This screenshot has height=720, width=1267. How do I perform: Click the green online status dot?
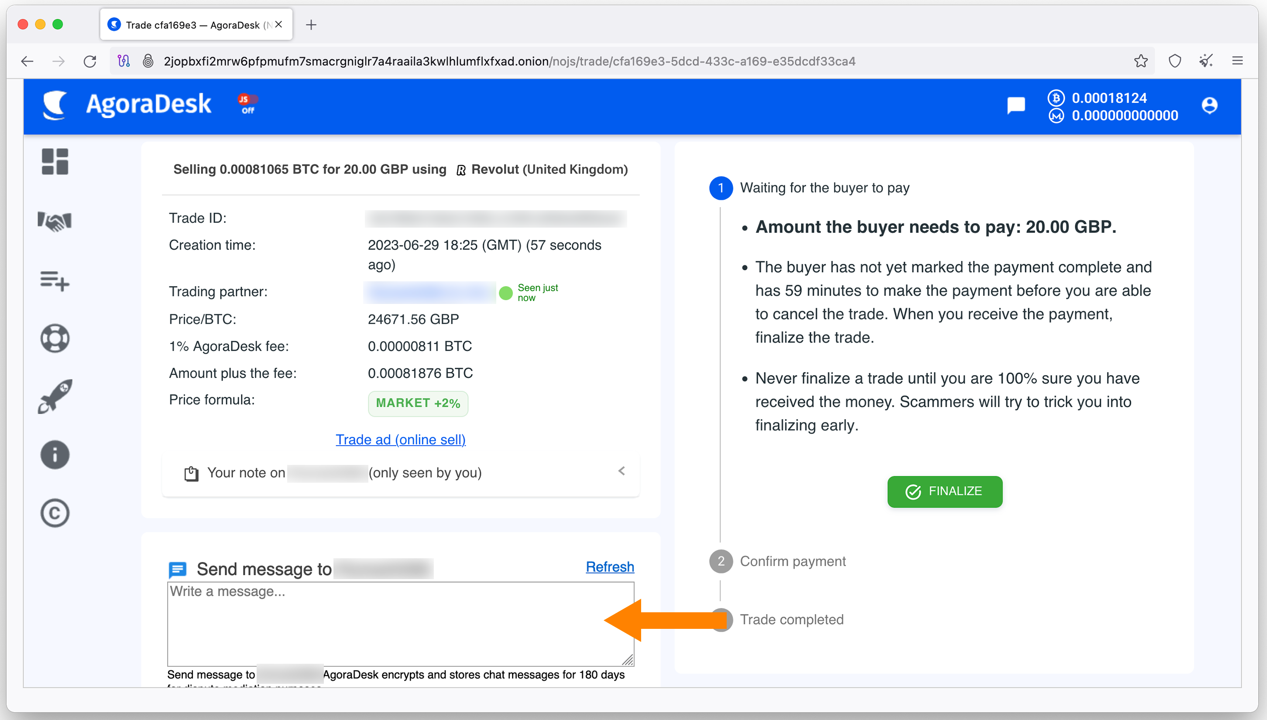point(505,293)
